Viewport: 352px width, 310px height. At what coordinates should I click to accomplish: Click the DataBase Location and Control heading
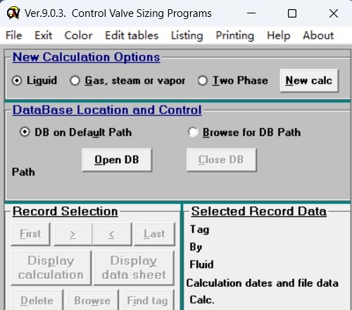pyautogui.click(x=107, y=110)
